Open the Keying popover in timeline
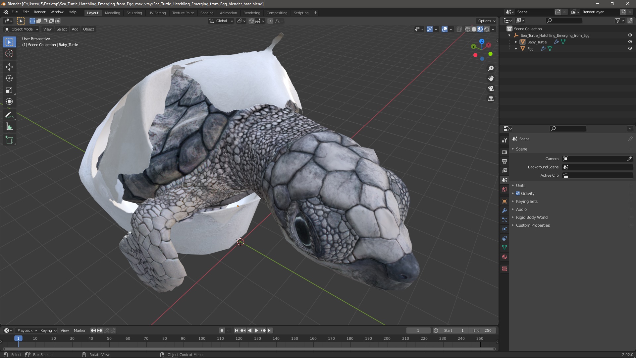Viewport: 636px width, 358px height. (48, 330)
